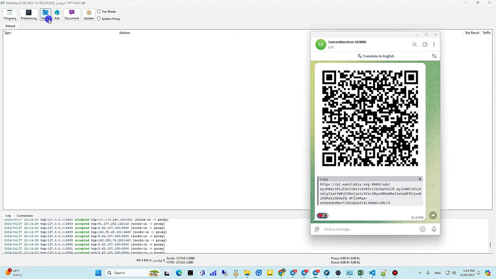Search in the Telegram chat
The height and width of the screenshot is (279, 496).
coord(414,45)
